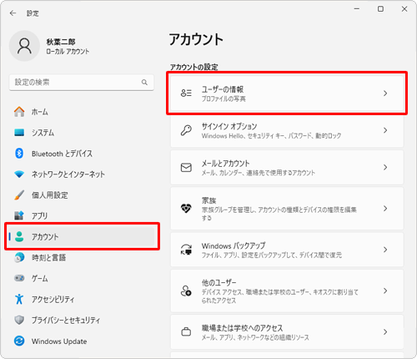Open the 秋葉二郎 profile avatar

[x=24, y=46]
